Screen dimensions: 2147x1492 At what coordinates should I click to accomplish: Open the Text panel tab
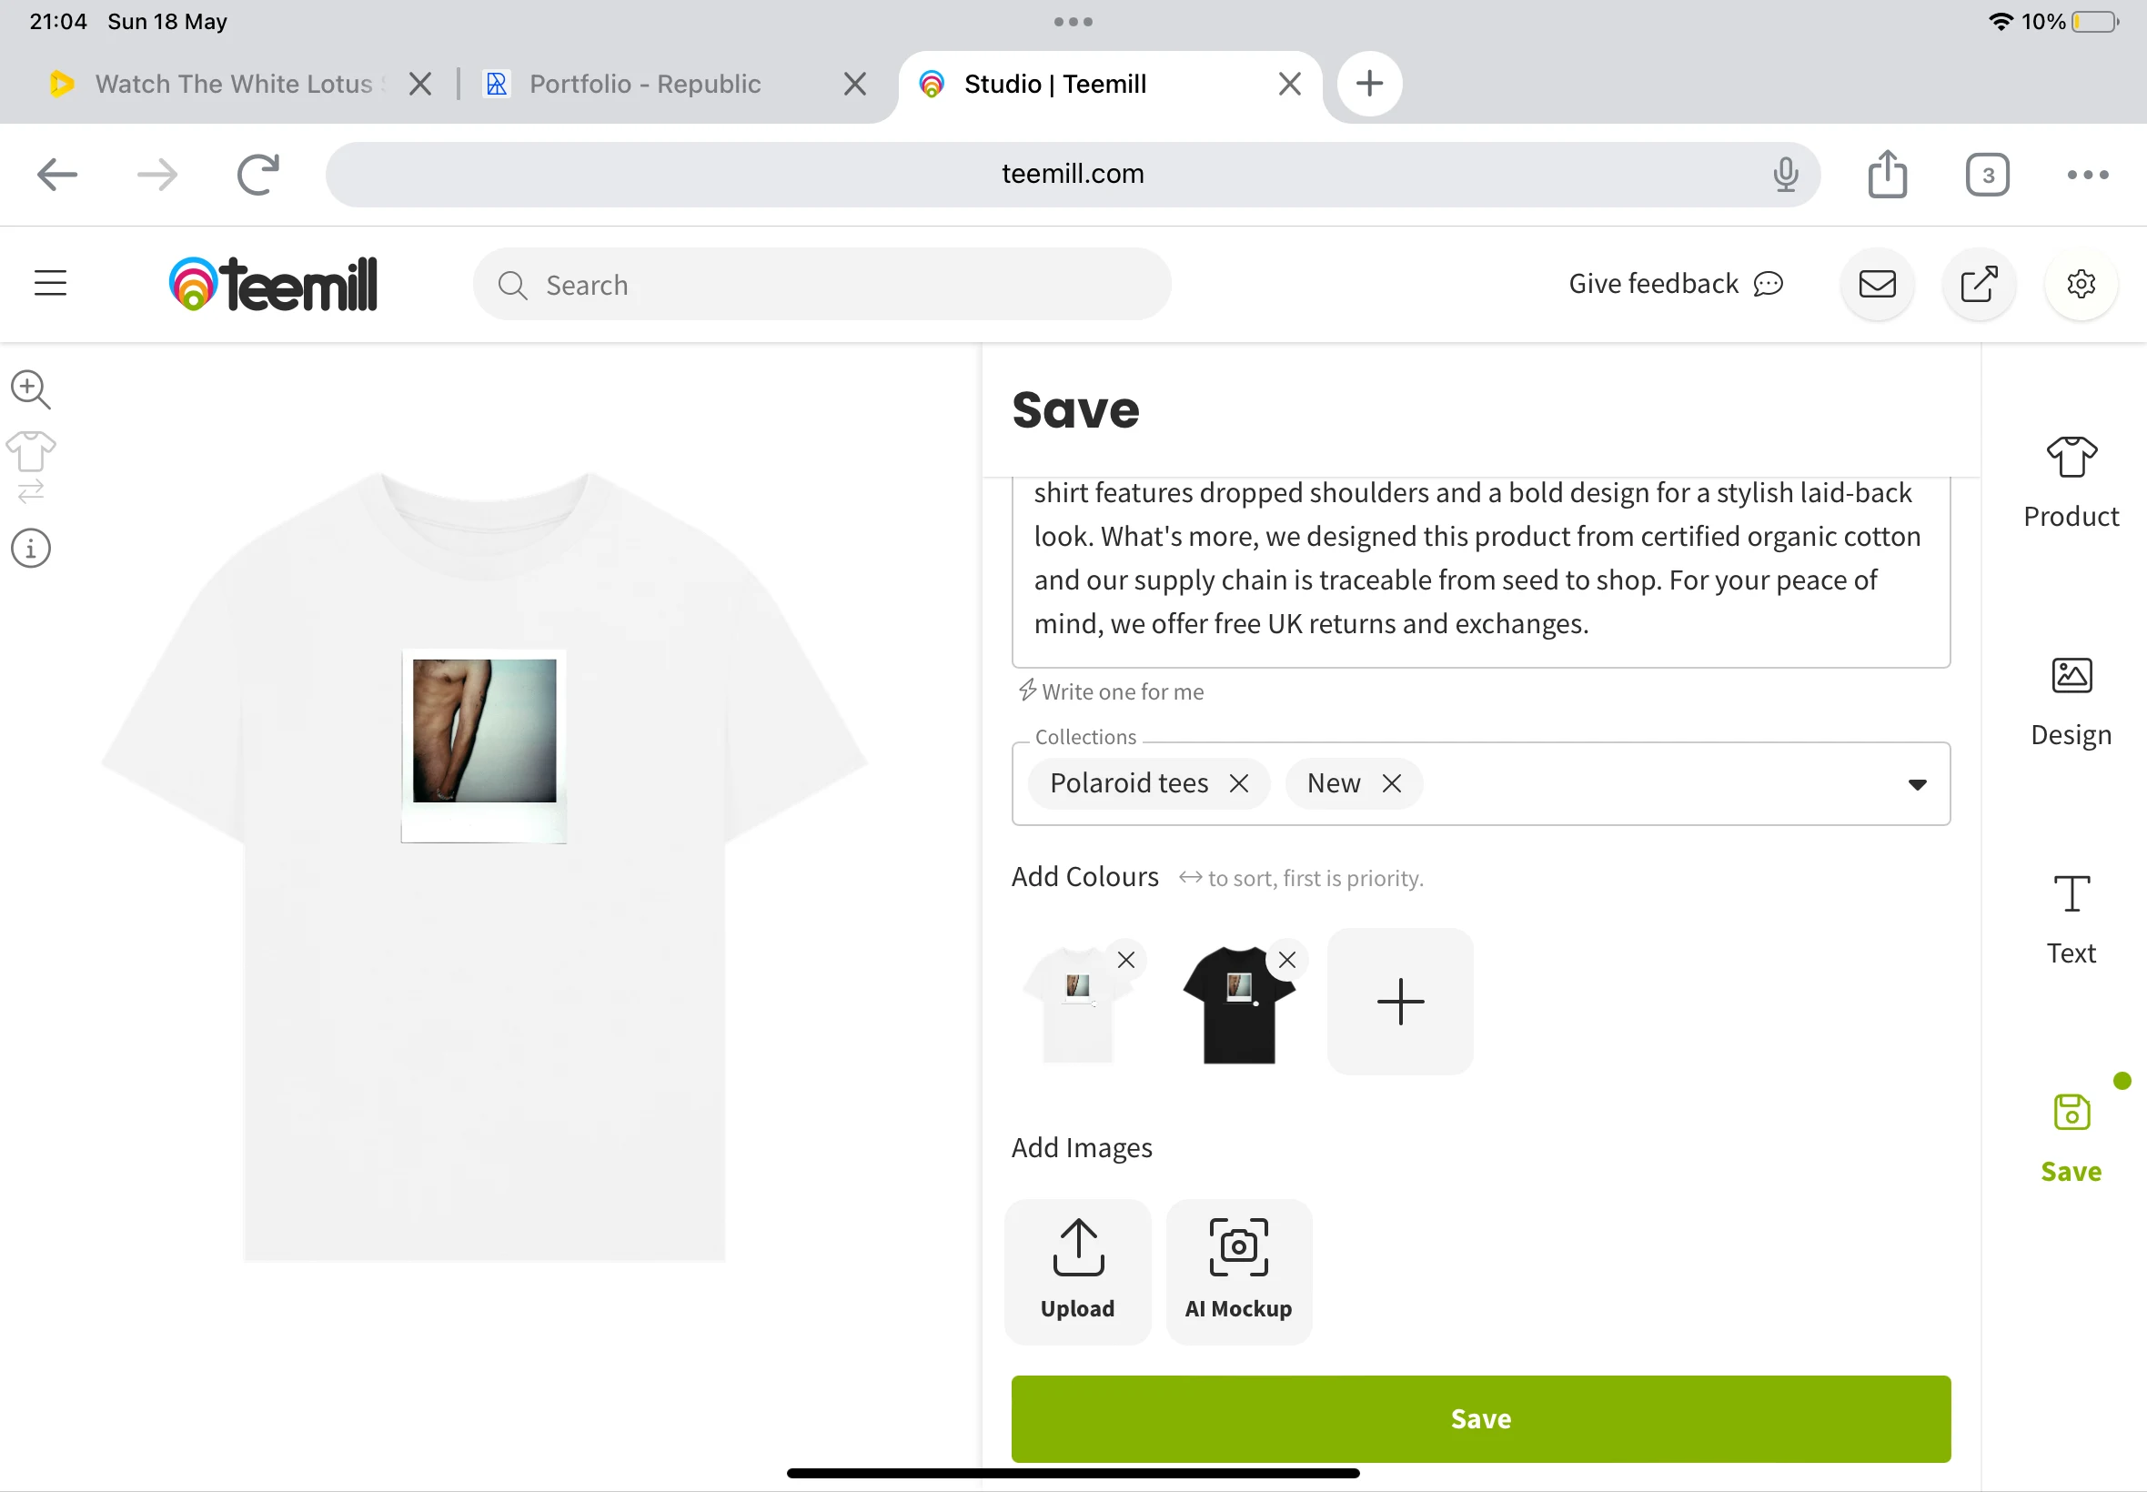tap(2071, 919)
